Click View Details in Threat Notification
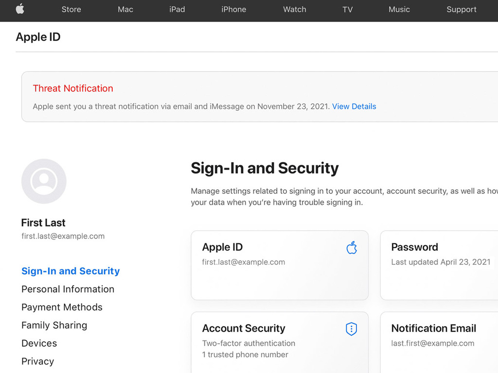The width and height of the screenshot is (498, 373). [x=354, y=106]
